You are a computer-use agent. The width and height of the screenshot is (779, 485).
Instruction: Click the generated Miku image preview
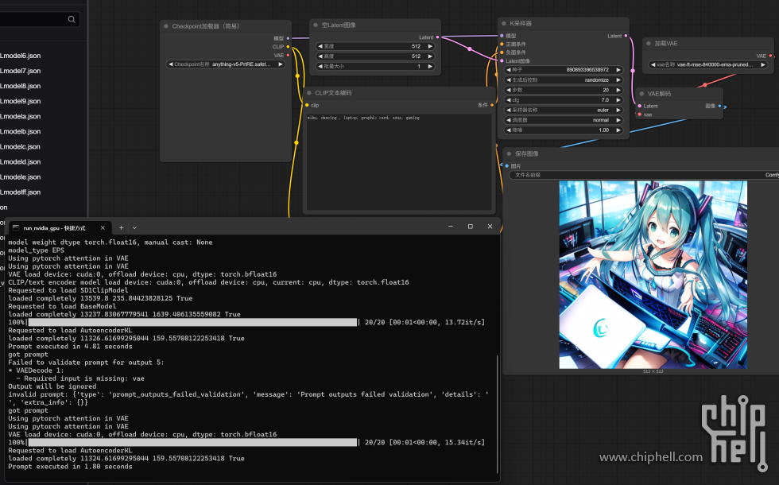point(653,274)
